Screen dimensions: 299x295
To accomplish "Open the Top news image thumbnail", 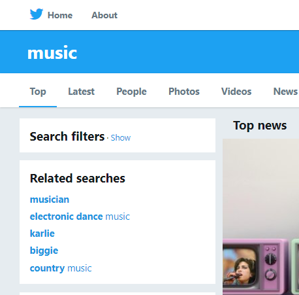I will coord(260,217).
